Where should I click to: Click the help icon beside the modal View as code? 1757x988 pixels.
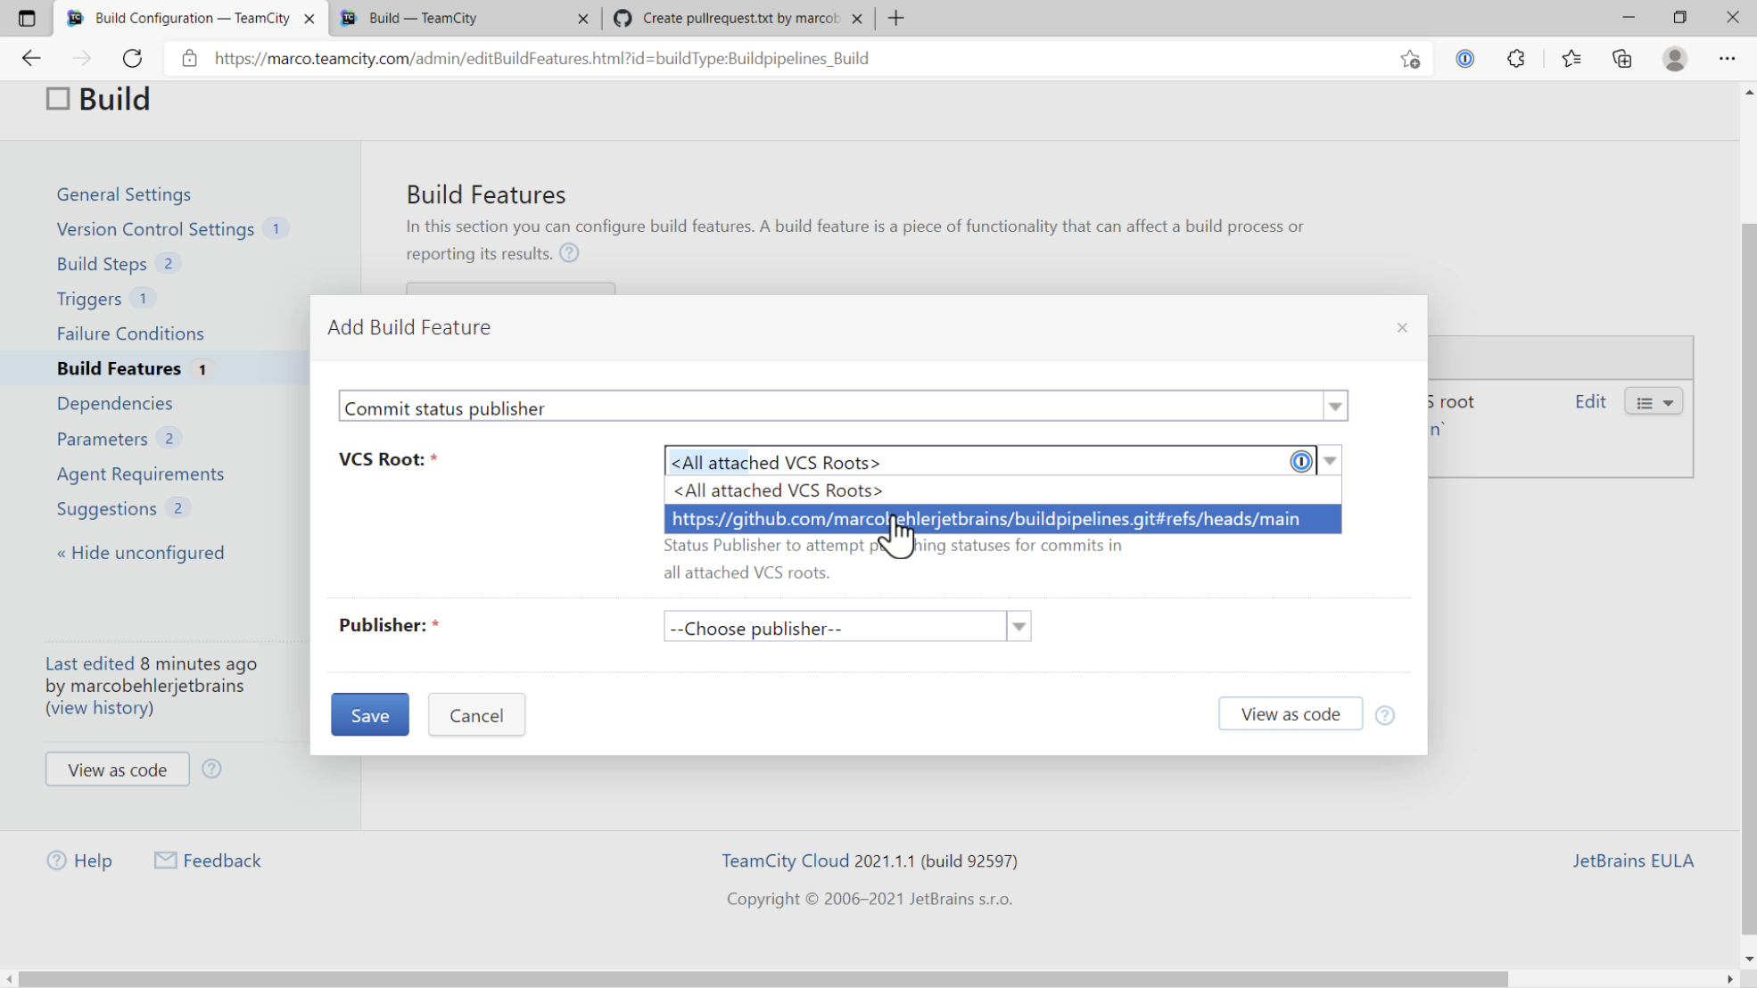(x=1384, y=714)
